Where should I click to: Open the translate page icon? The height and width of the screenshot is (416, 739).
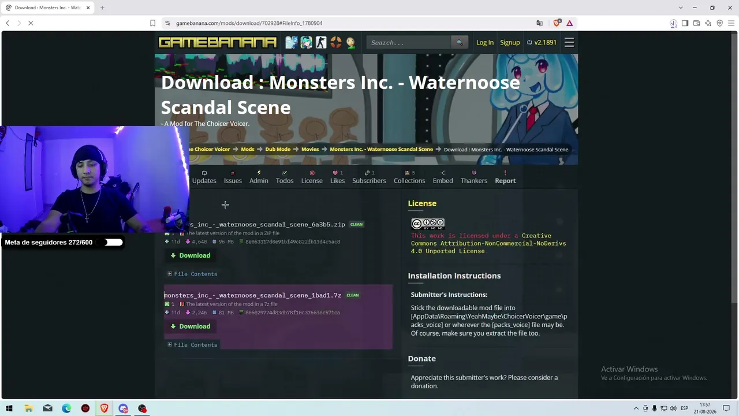(539, 23)
